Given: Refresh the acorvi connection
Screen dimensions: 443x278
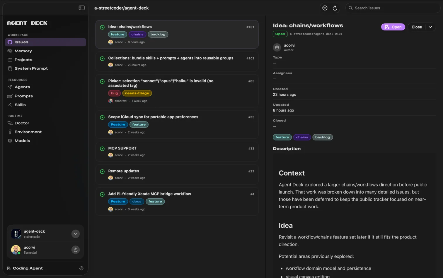Looking at the screenshot, I should [x=76, y=250].
